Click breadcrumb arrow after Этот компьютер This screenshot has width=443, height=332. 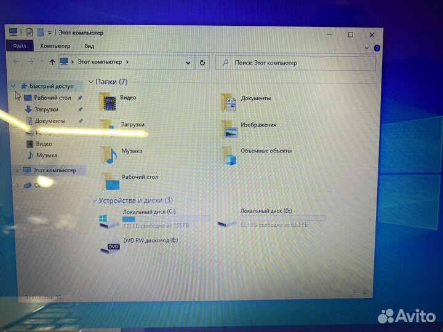click(127, 62)
